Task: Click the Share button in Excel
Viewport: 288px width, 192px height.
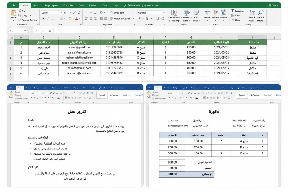Action: (x=273, y=5)
